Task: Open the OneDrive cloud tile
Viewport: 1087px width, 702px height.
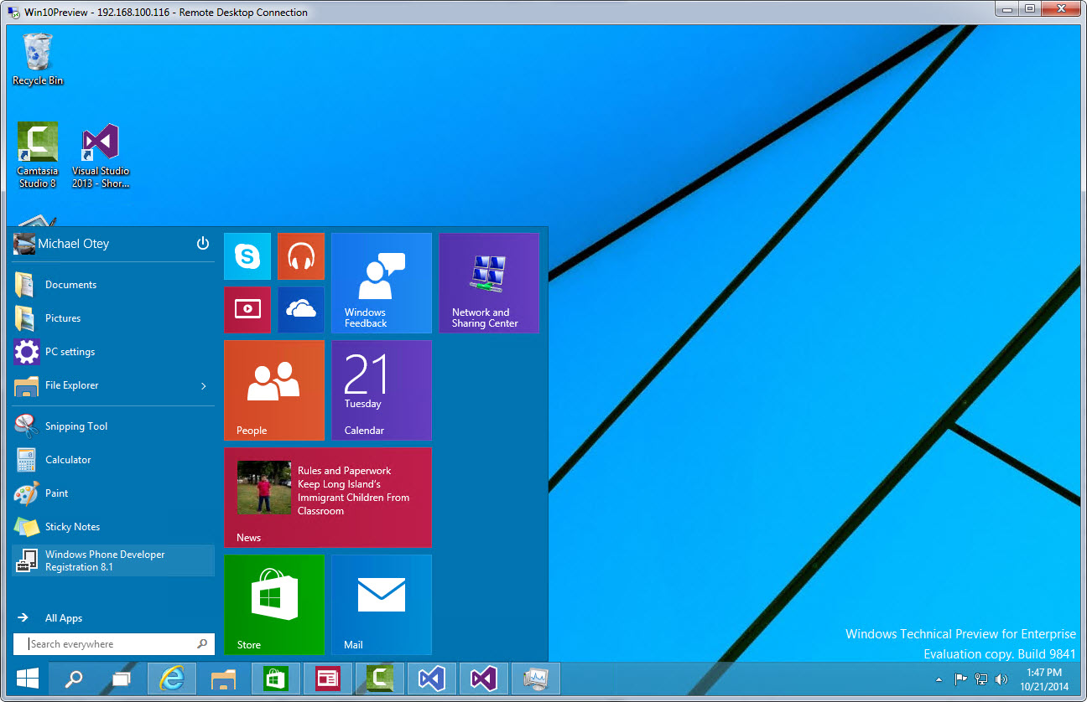Action: [301, 310]
